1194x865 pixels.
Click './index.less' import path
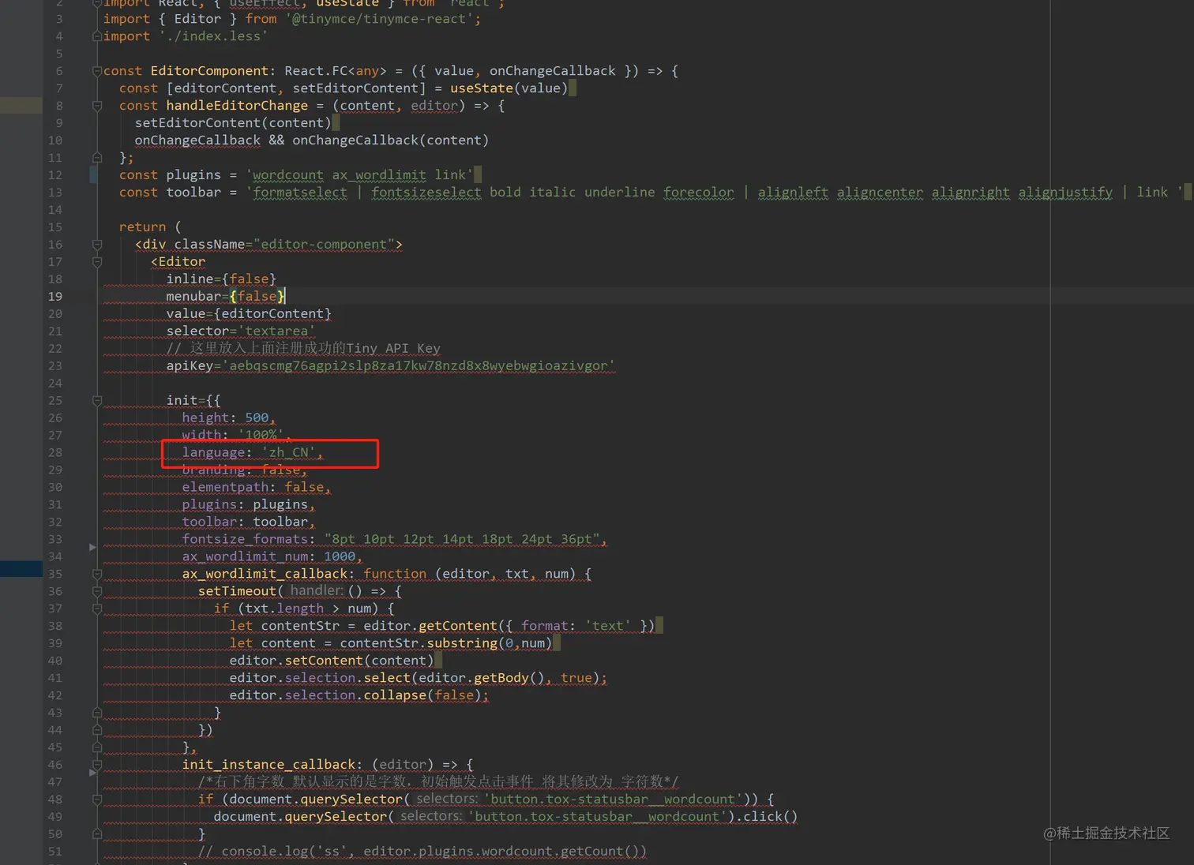pos(213,36)
